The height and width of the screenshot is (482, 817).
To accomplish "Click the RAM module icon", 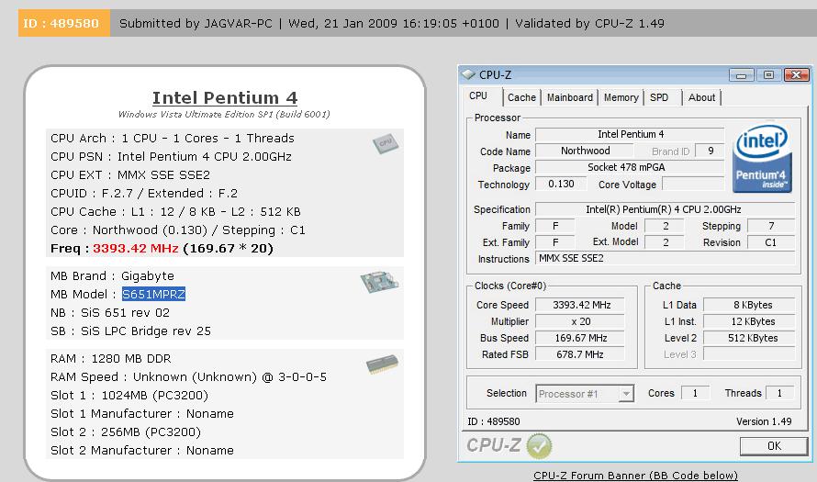I will point(383,364).
